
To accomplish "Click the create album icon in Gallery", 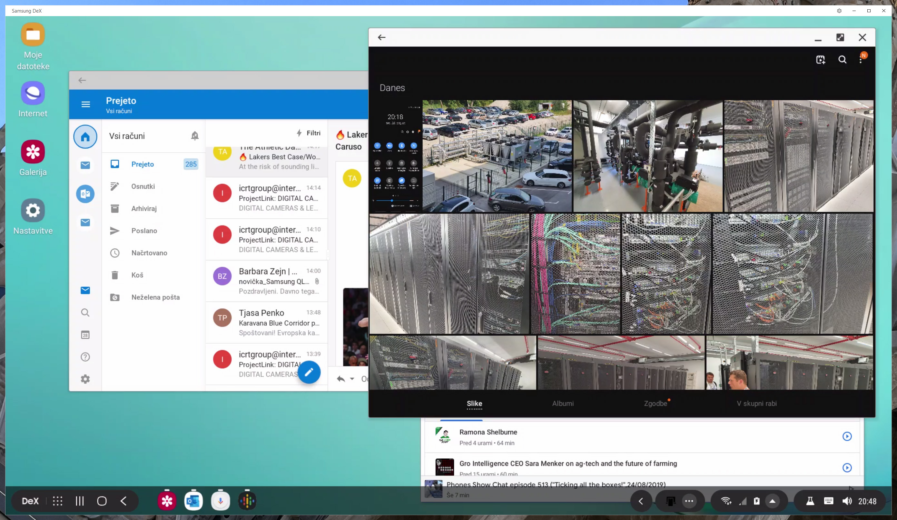I will click(821, 59).
